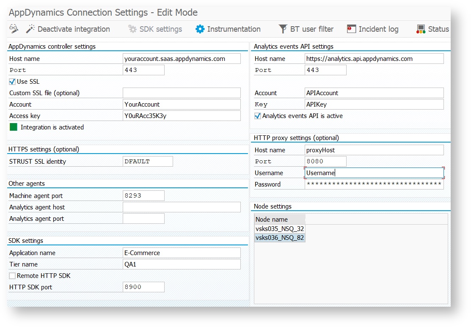Click the SDK settings section heading
This screenshot has height=327, width=471.
point(26,241)
